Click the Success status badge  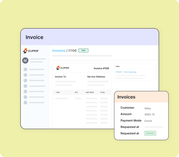(x=150, y=133)
